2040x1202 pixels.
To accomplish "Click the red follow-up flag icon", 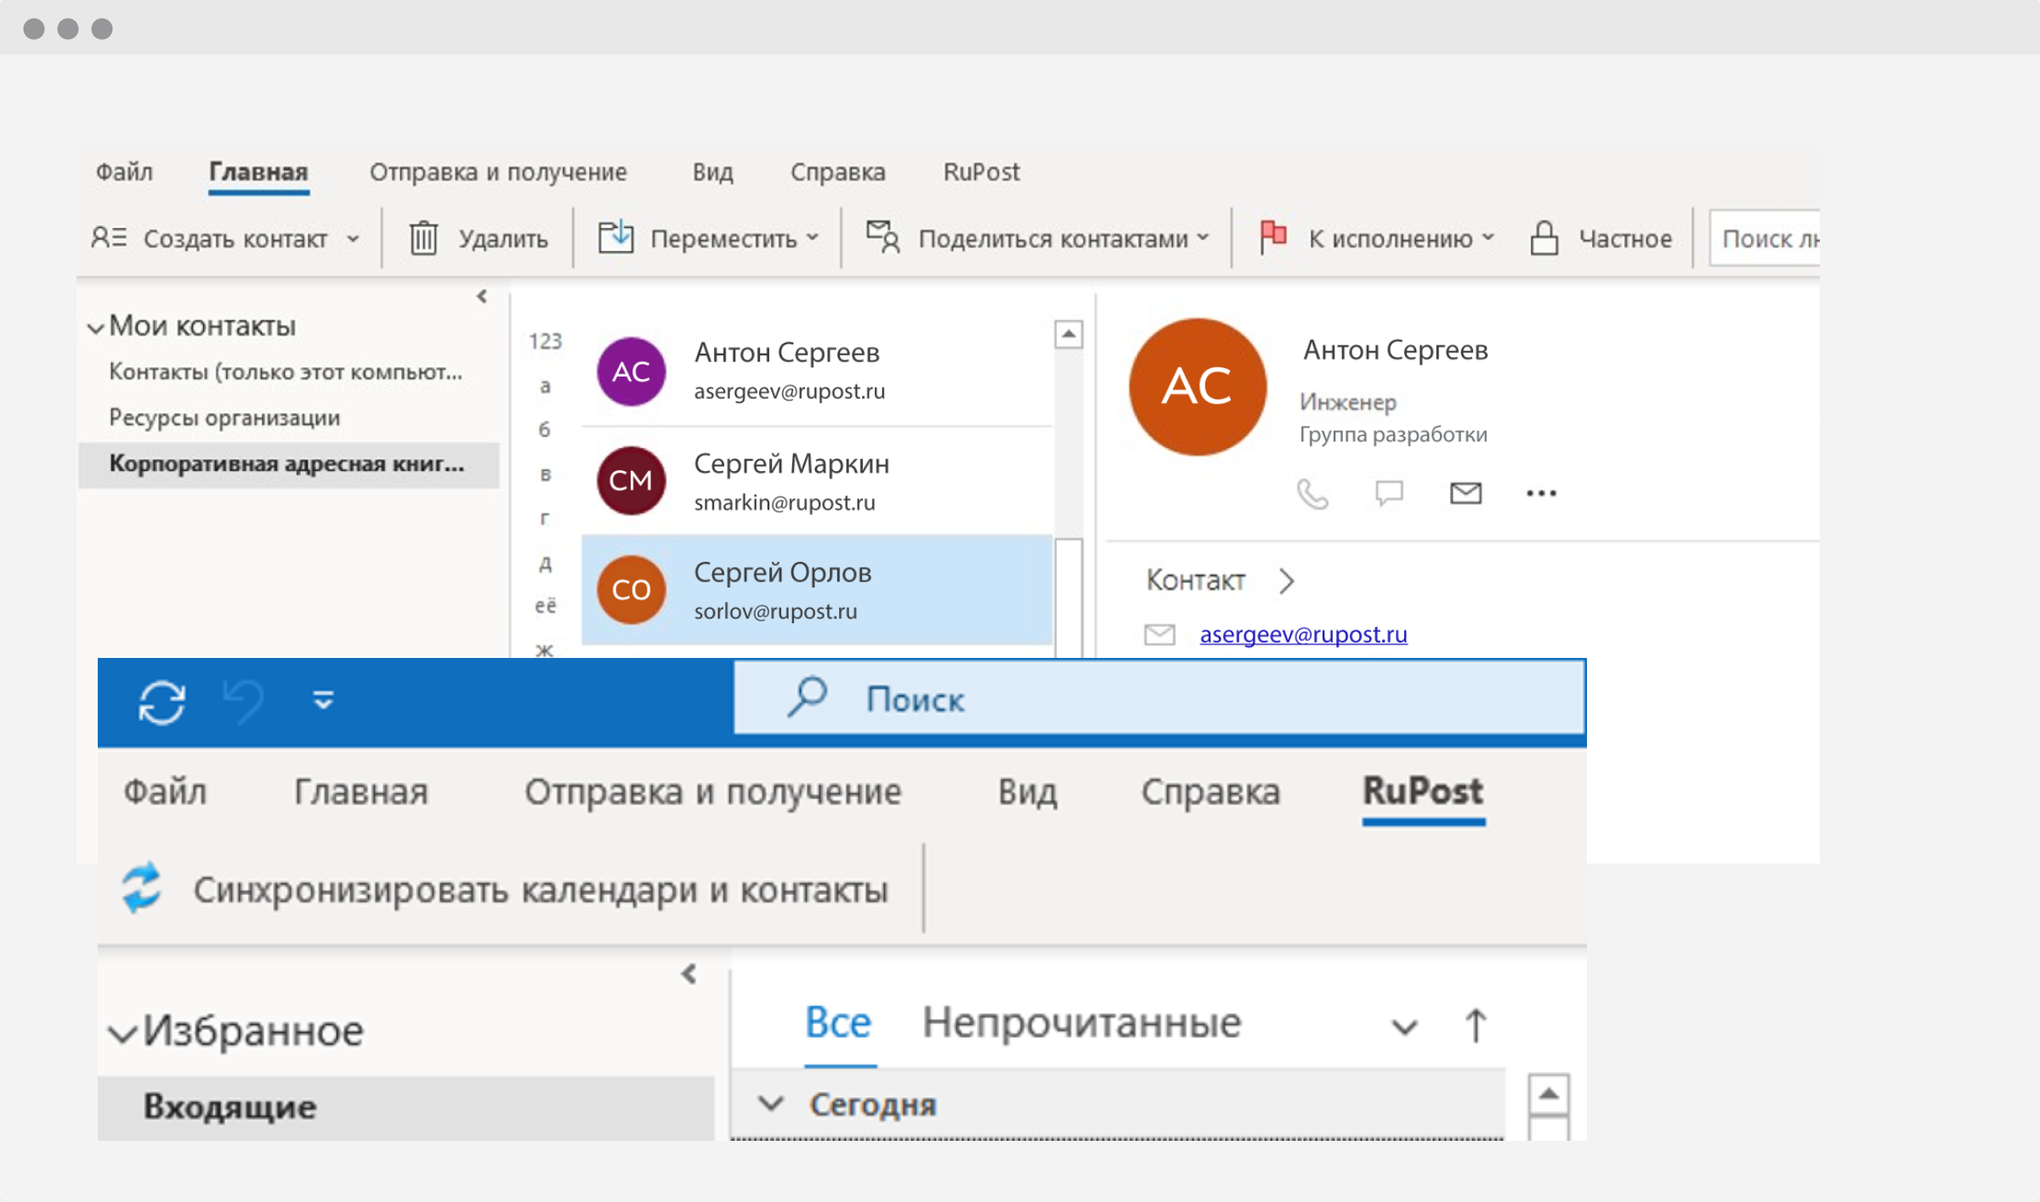I will point(1272,236).
